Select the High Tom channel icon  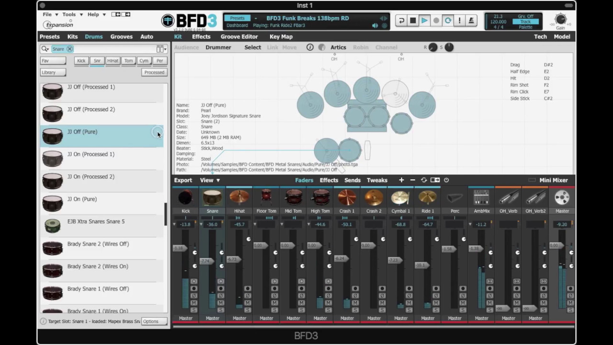tap(320, 197)
